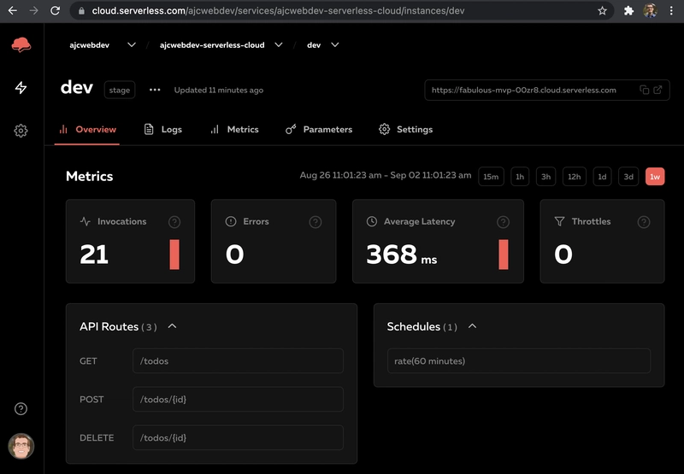Click the browser forward arrow
This screenshot has width=684, height=474.
pyautogui.click(x=33, y=10)
